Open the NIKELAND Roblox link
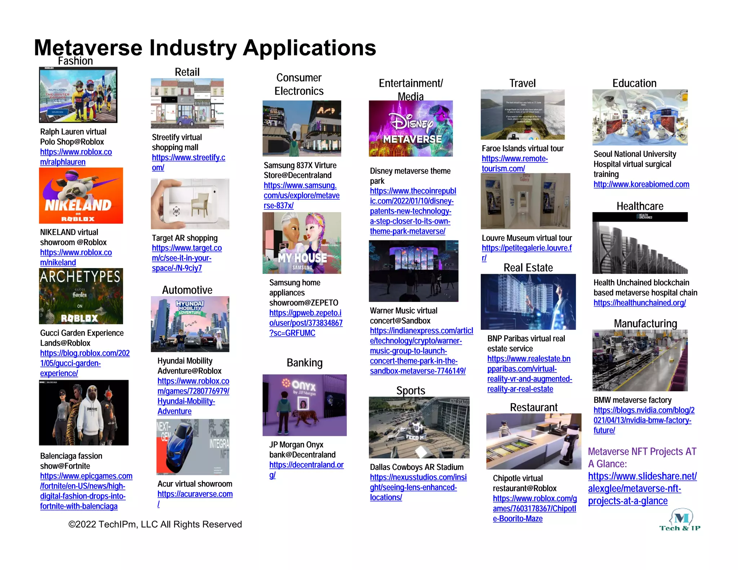 tap(76, 257)
